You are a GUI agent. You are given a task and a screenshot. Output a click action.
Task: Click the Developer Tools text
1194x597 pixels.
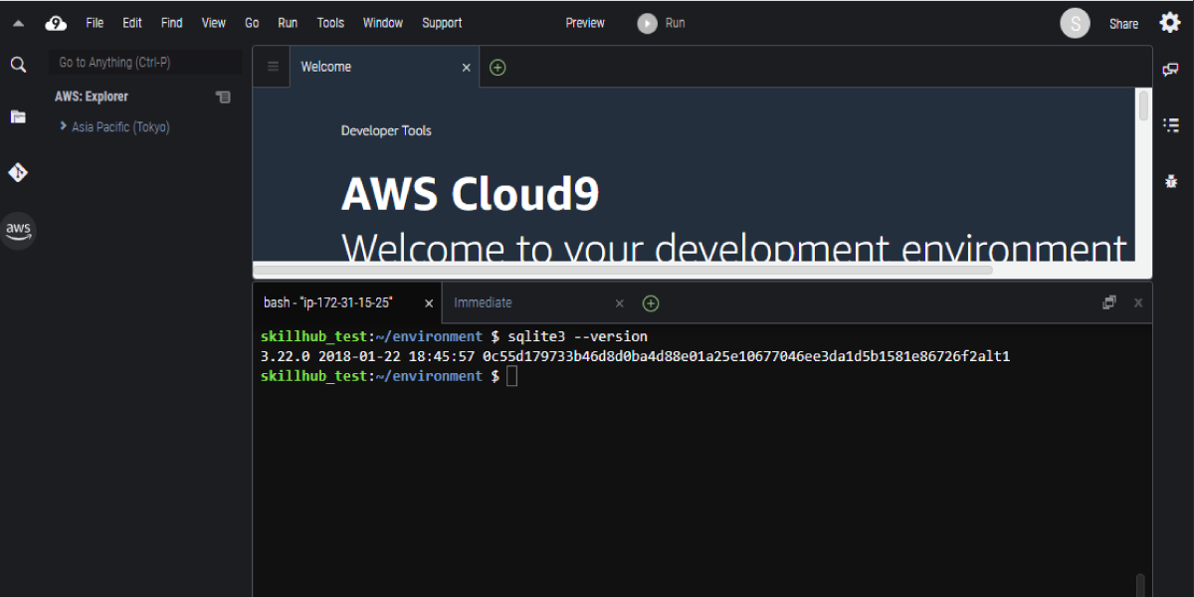386,130
